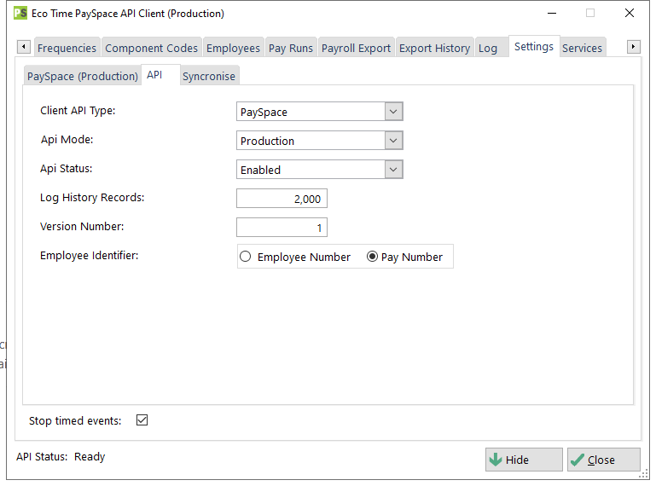This screenshot has width=656, height=486.
Task: Click the 'API Status:' label in the status bar
Action: [x=42, y=456]
